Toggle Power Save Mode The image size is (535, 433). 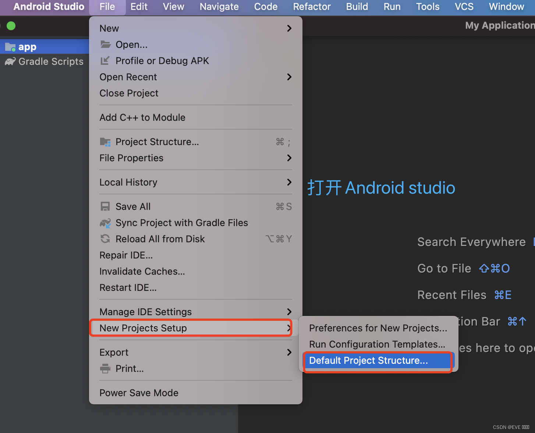pos(196,393)
